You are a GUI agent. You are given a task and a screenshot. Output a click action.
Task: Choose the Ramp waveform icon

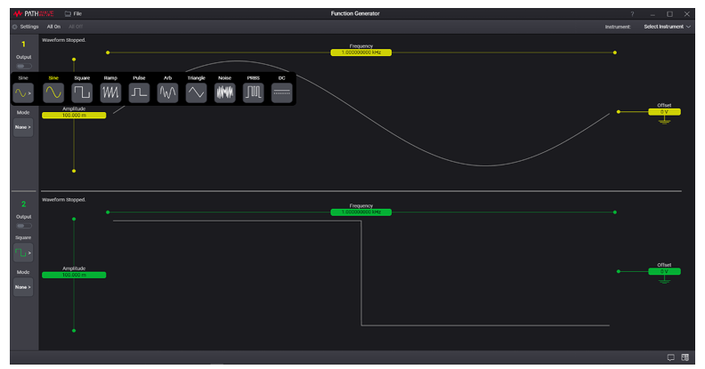pyautogui.click(x=110, y=92)
